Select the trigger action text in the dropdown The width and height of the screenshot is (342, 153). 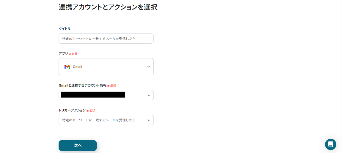(99, 120)
